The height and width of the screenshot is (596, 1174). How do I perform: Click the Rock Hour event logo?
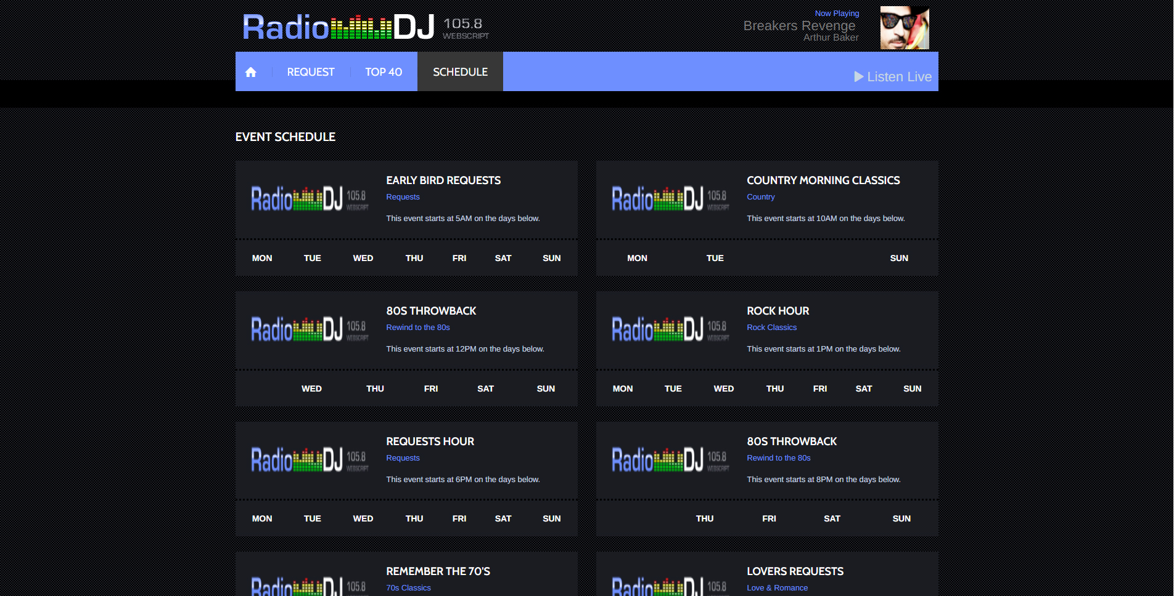pos(670,329)
